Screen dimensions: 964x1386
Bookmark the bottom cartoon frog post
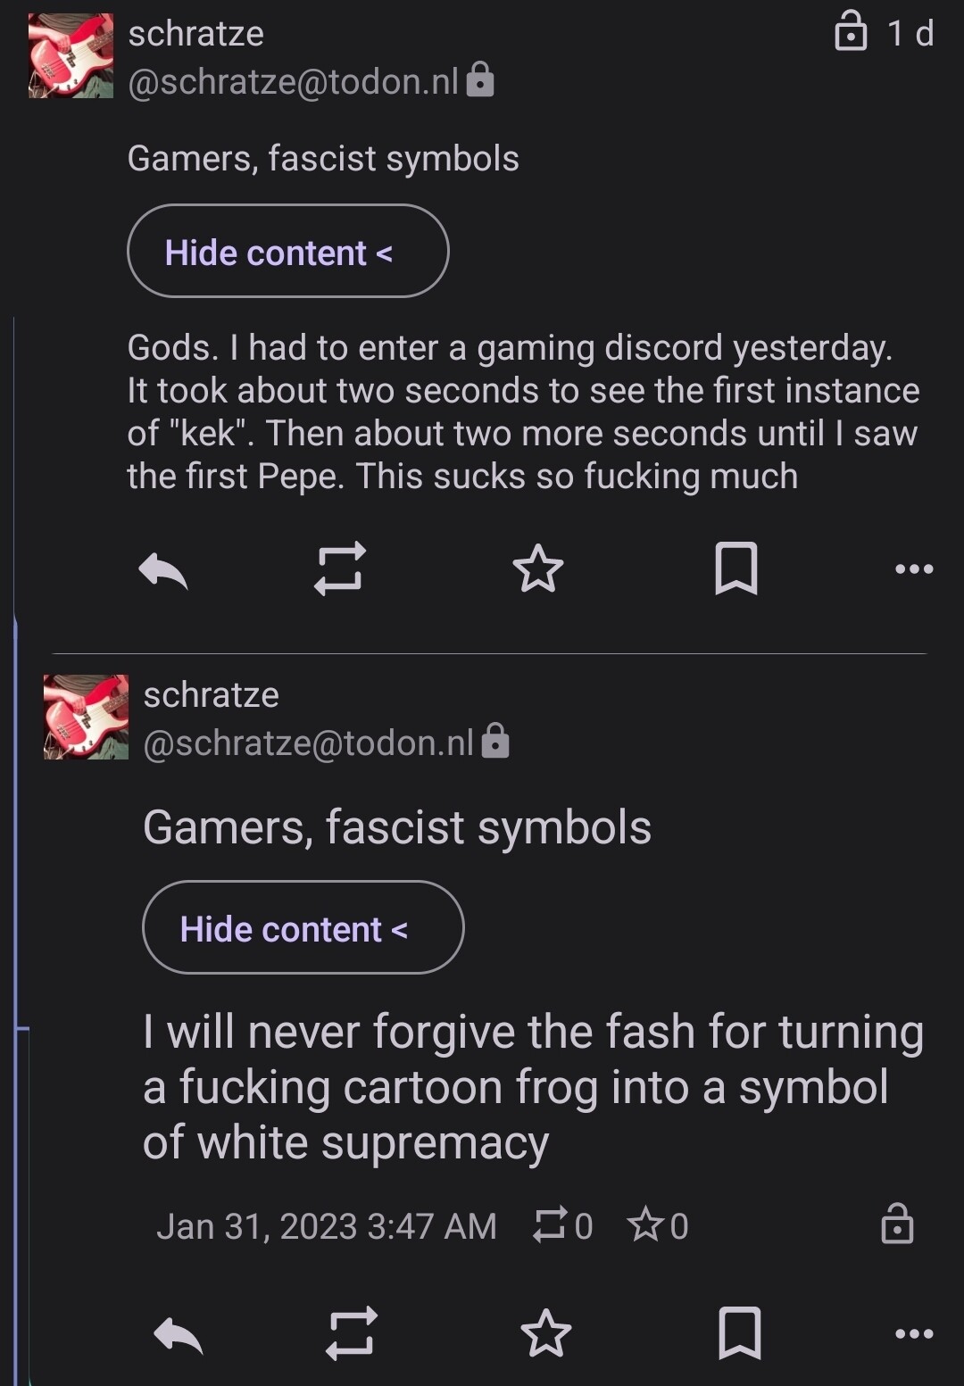pyautogui.click(x=740, y=1333)
